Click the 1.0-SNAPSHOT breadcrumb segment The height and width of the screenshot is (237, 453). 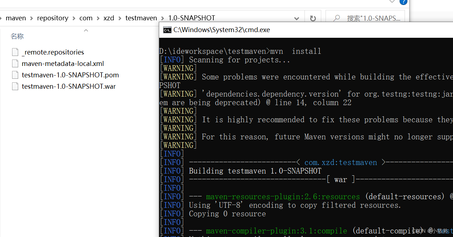pos(192,18)
